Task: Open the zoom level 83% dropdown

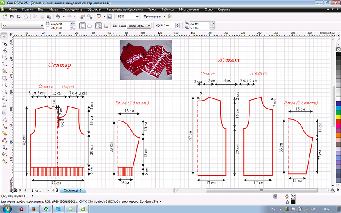Action: (x=137, y=17)
